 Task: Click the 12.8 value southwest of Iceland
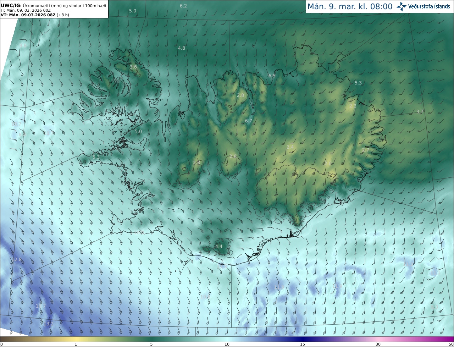[x=17, y=259]
